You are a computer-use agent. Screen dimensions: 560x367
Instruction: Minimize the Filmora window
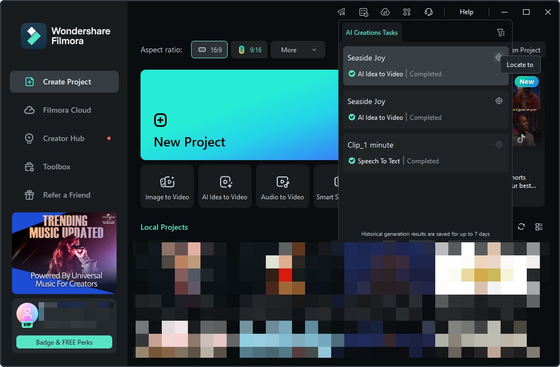(x=504, y=12)
